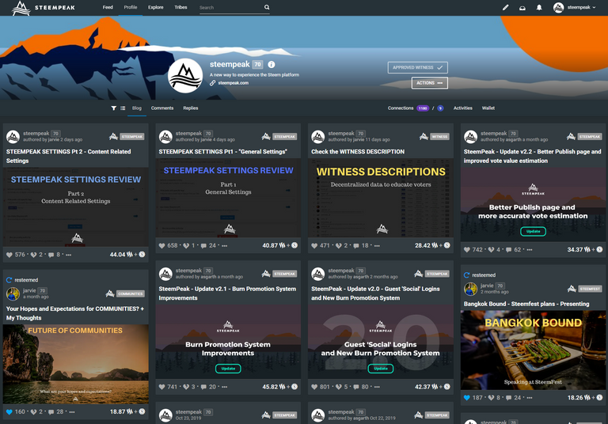Open the wallet tray icon in header

point(522,8)
